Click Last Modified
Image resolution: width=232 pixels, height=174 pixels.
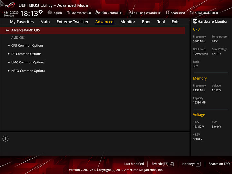point(134,164)
